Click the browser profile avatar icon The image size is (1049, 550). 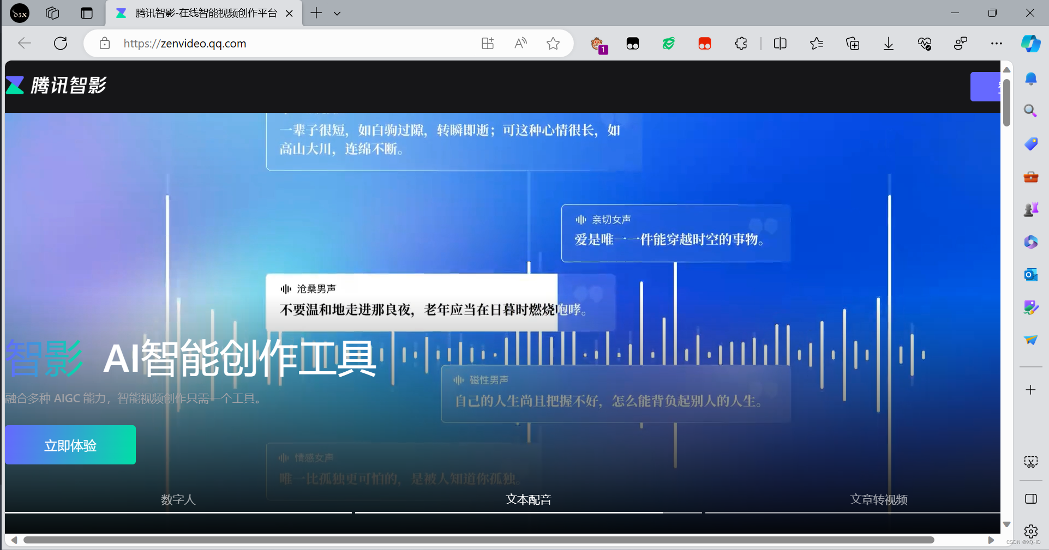point(20,13)
